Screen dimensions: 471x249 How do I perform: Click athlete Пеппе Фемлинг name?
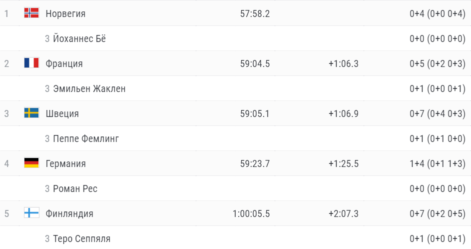pyautogui.click(x=86, y=138)
